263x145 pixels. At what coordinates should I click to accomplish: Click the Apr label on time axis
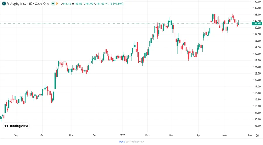(198, 135)
